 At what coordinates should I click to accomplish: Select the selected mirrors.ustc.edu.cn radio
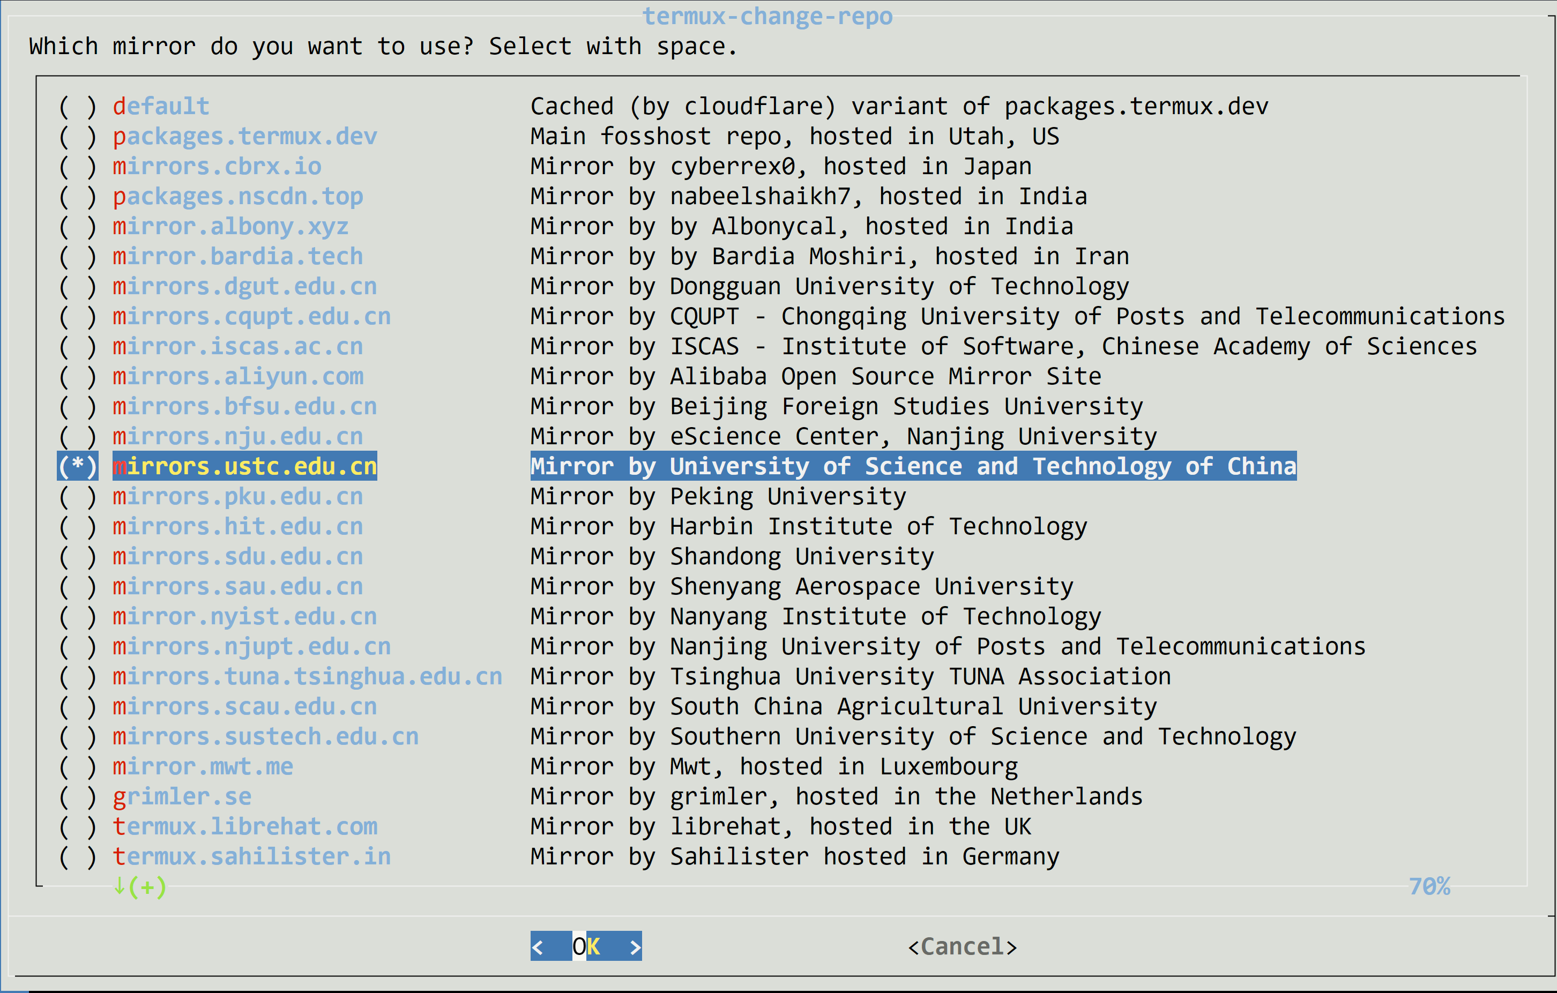click(78, 466)
